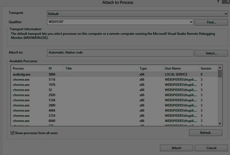Viewport: 230px width, 155px height.
Task: Sort by the Process column header
Action: point(29,68)
